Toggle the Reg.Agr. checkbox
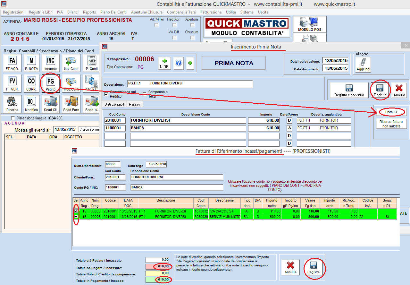 [x=174, y=25]
